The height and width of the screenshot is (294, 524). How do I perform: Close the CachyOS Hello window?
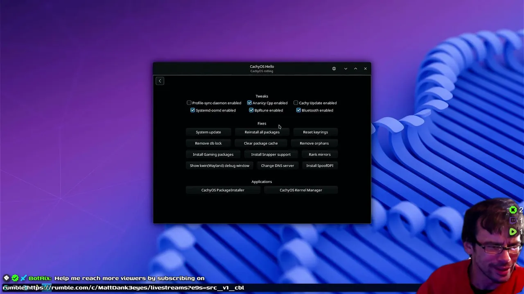tap(365, 69)
